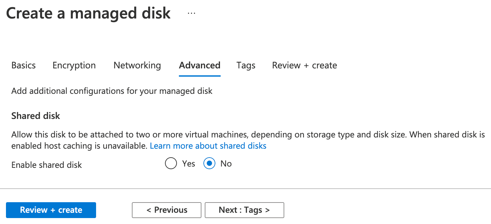Select the Advanced tab
491x224 pixels.
pos(199,65)
